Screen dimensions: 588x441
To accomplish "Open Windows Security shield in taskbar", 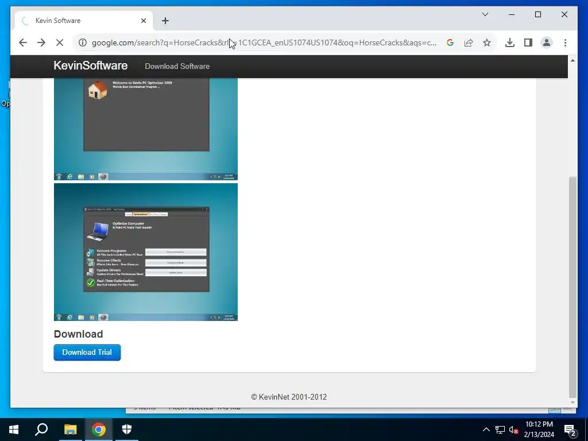I will coord(127,430).
